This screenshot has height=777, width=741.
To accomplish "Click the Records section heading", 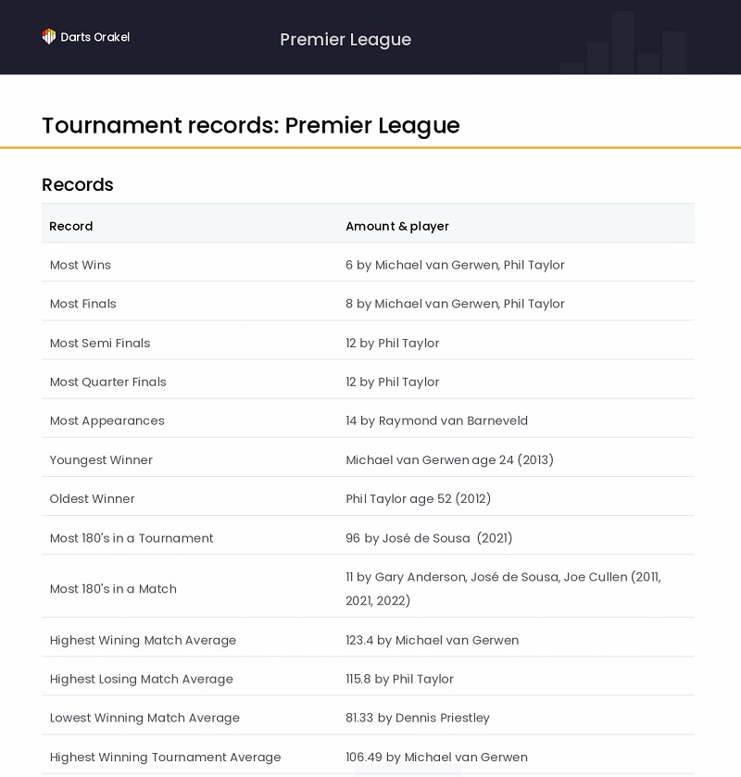I will (x=78, y=184).
